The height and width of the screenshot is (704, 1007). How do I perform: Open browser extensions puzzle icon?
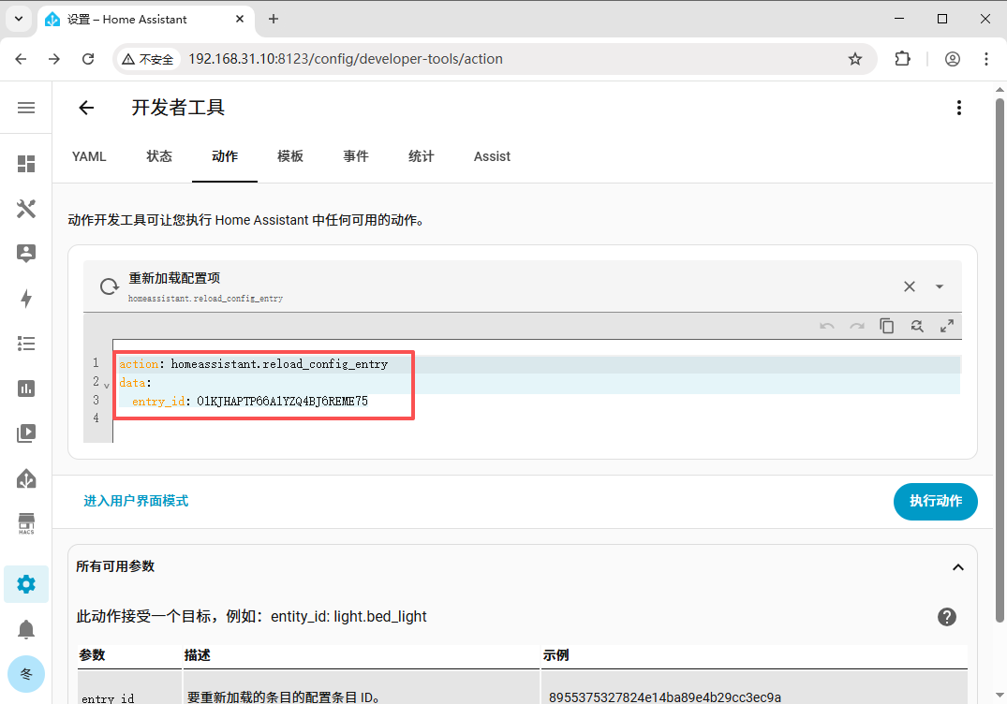point(902,59)
